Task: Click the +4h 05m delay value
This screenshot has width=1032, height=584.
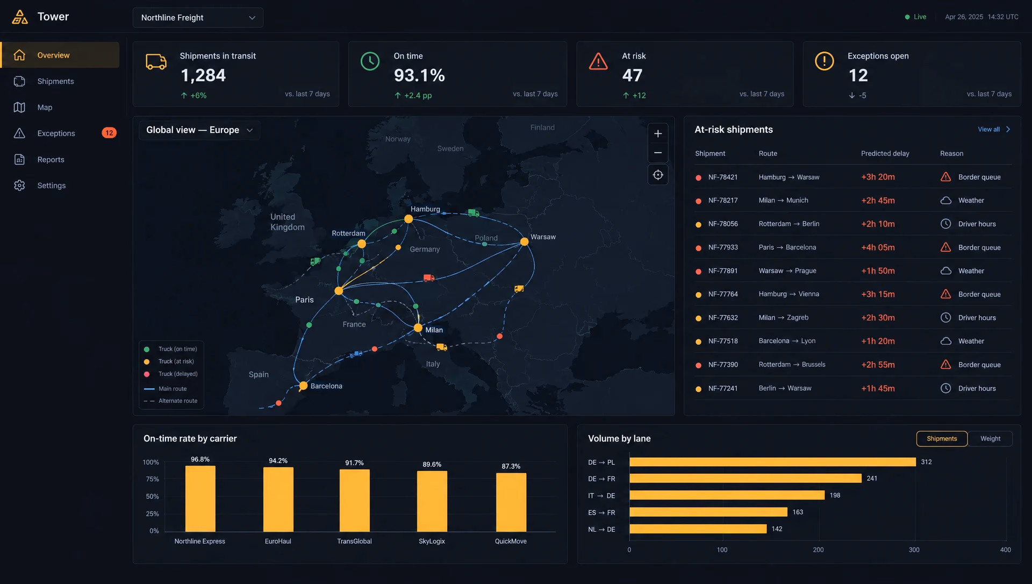Action: pyautogui.click(x=878, y=248)
